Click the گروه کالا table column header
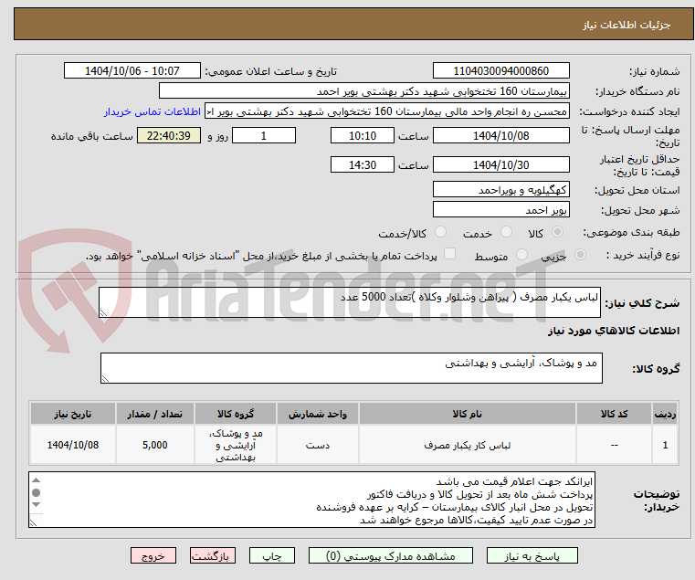 [x=236, y=414]
